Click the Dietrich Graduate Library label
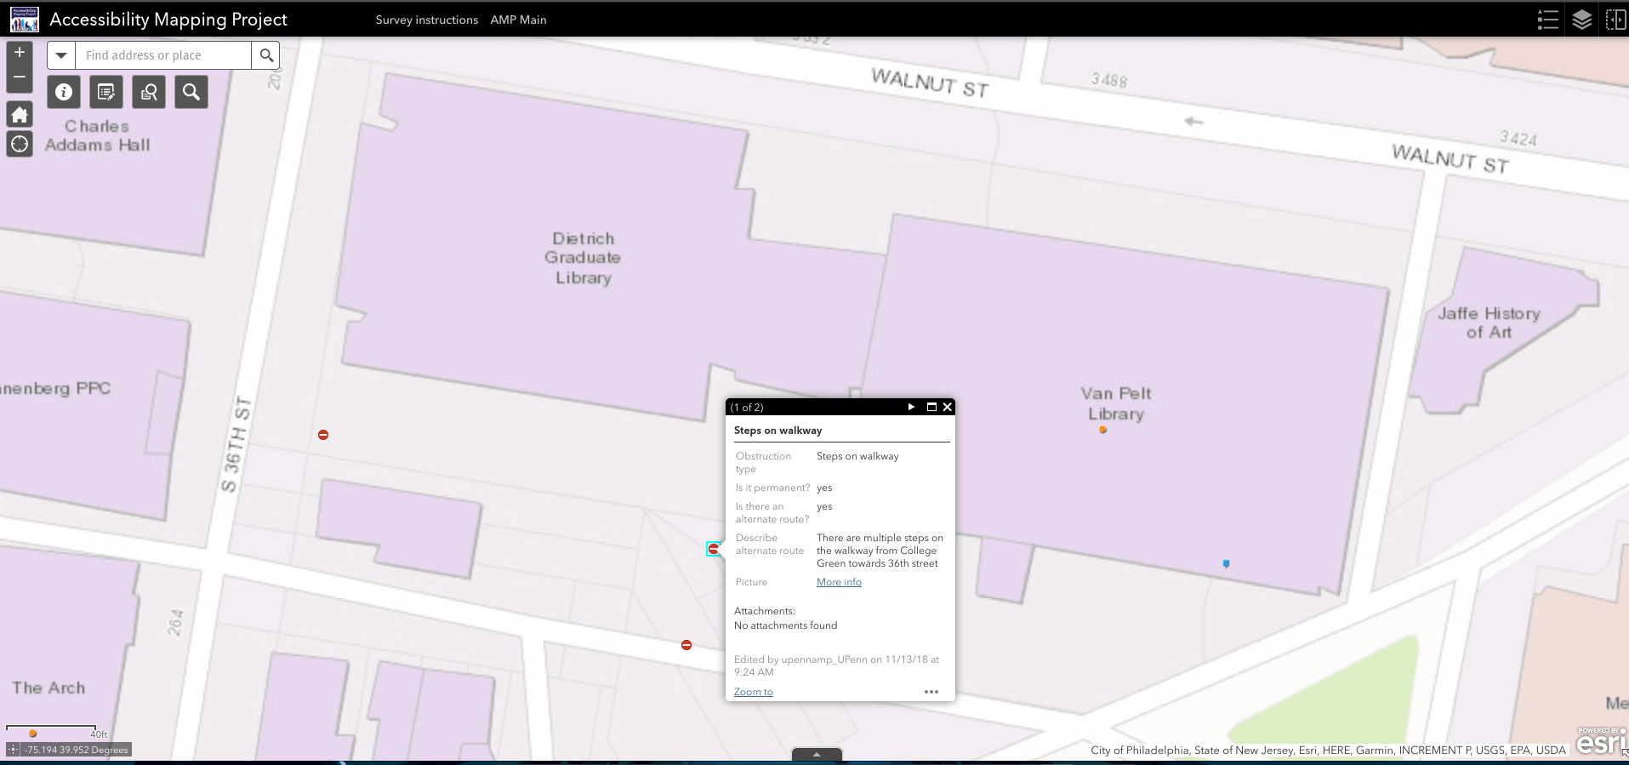The width and height of the screenshot is (1629, 765). 583,258
